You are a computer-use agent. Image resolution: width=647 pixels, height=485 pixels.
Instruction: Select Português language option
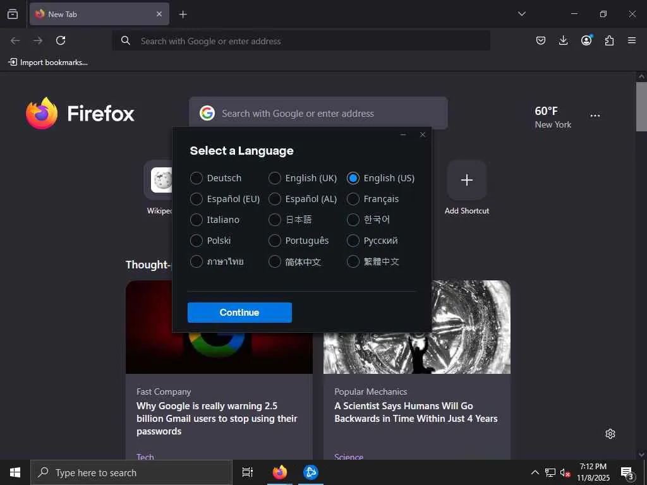pyautogui.click(x=299, y=241)
